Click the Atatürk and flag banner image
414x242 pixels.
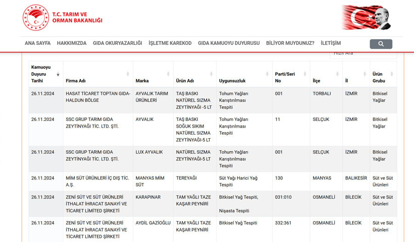click(x=367, y=18)
